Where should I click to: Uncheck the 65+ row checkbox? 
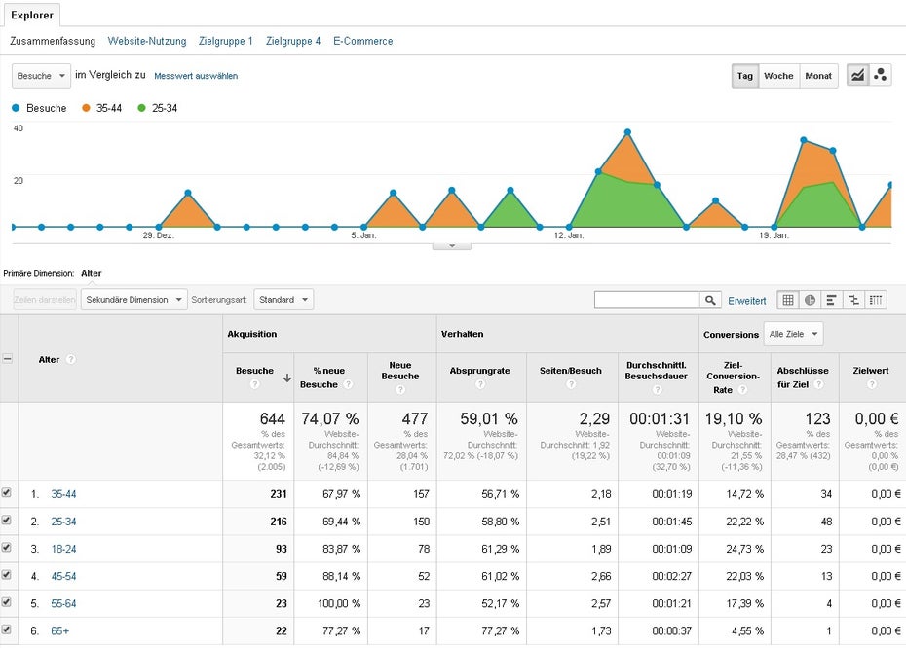tap(7, 629)
